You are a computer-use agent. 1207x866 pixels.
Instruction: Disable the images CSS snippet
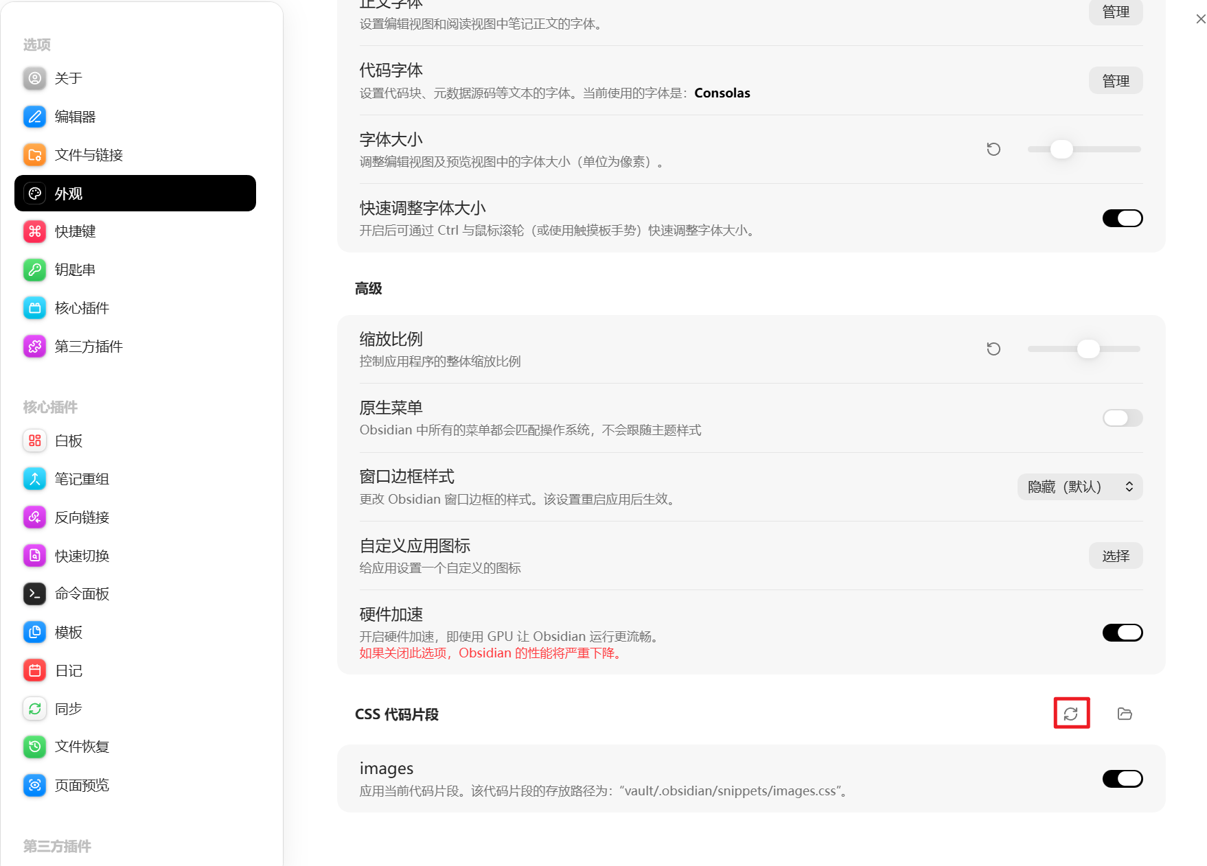pyautogui.click(x=1123, y=778)
